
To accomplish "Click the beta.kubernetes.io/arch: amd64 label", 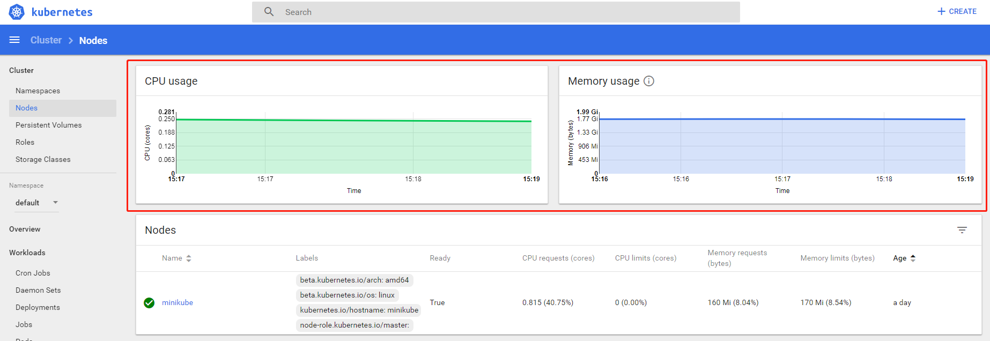I will click(x=354, y=280).
